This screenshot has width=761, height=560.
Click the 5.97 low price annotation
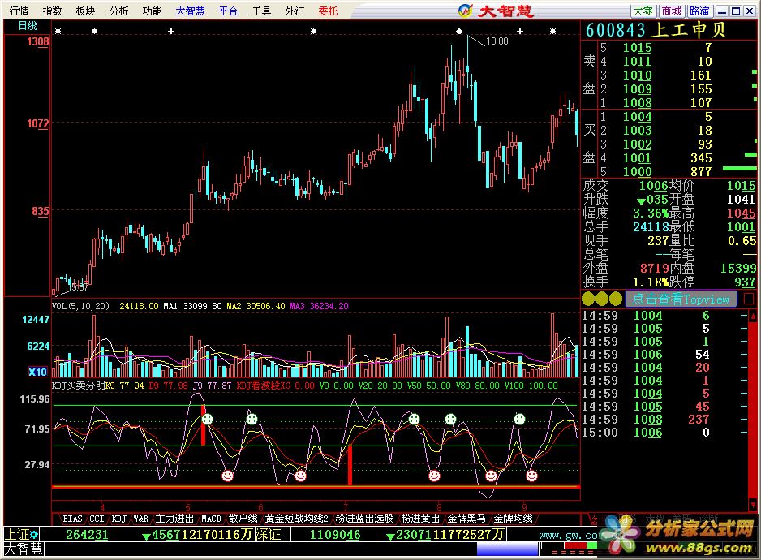(80, 287)
